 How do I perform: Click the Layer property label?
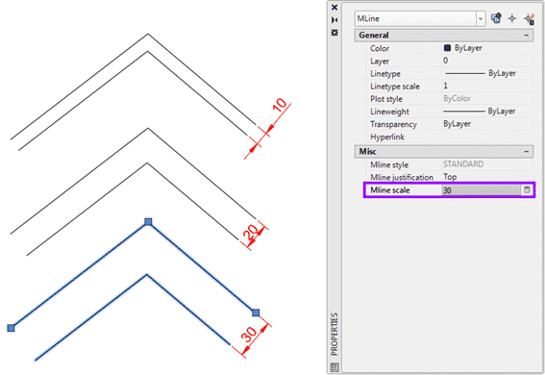point(380,62)
